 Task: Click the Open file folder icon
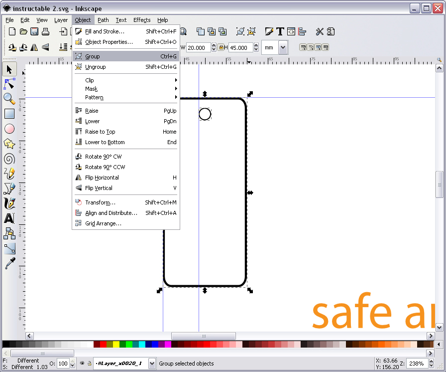pos(23,31)
